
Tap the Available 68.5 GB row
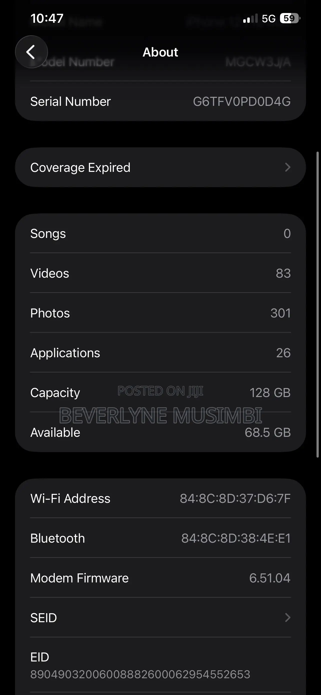(160, 432)
